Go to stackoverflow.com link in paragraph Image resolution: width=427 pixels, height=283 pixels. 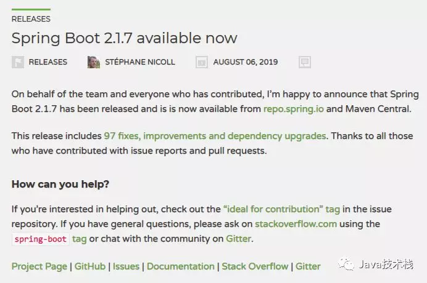pos(296,224)
